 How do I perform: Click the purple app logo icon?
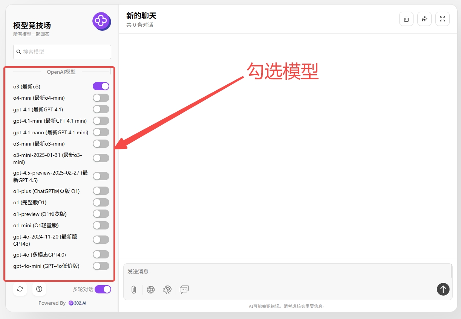tap(101, 21)
